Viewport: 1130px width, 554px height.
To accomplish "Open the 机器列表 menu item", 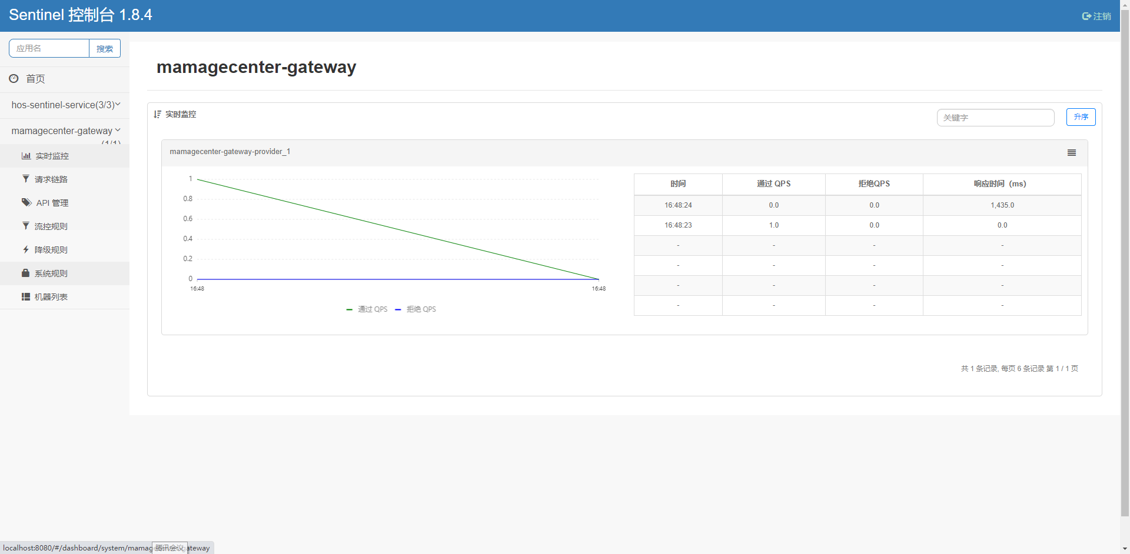I will [x=51, y=297].
